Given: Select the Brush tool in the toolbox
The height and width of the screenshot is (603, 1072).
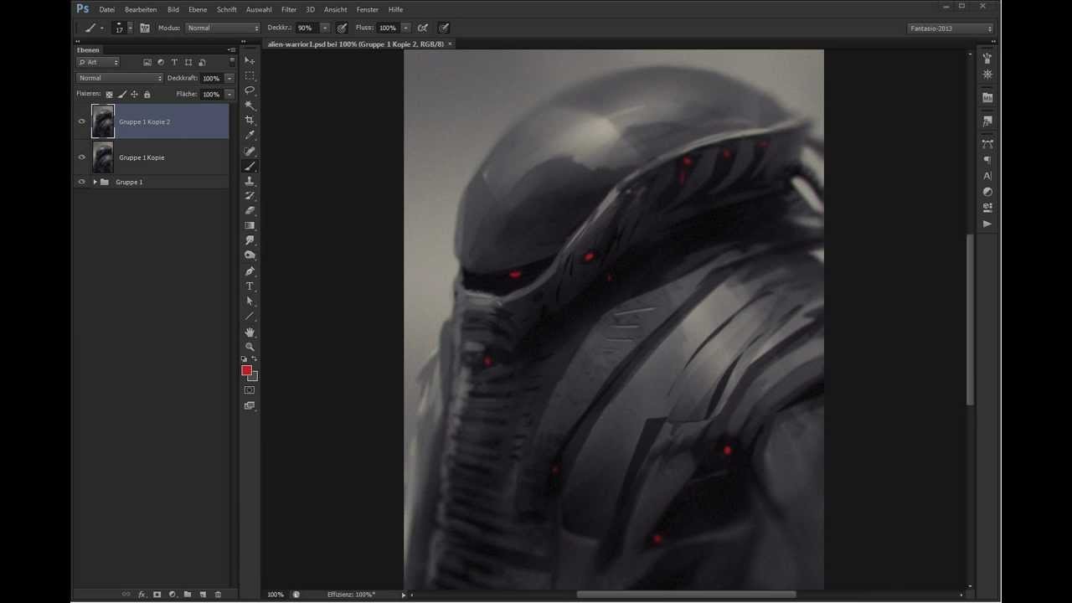Looking at the screenshot, I should click(x=250, y=166).
